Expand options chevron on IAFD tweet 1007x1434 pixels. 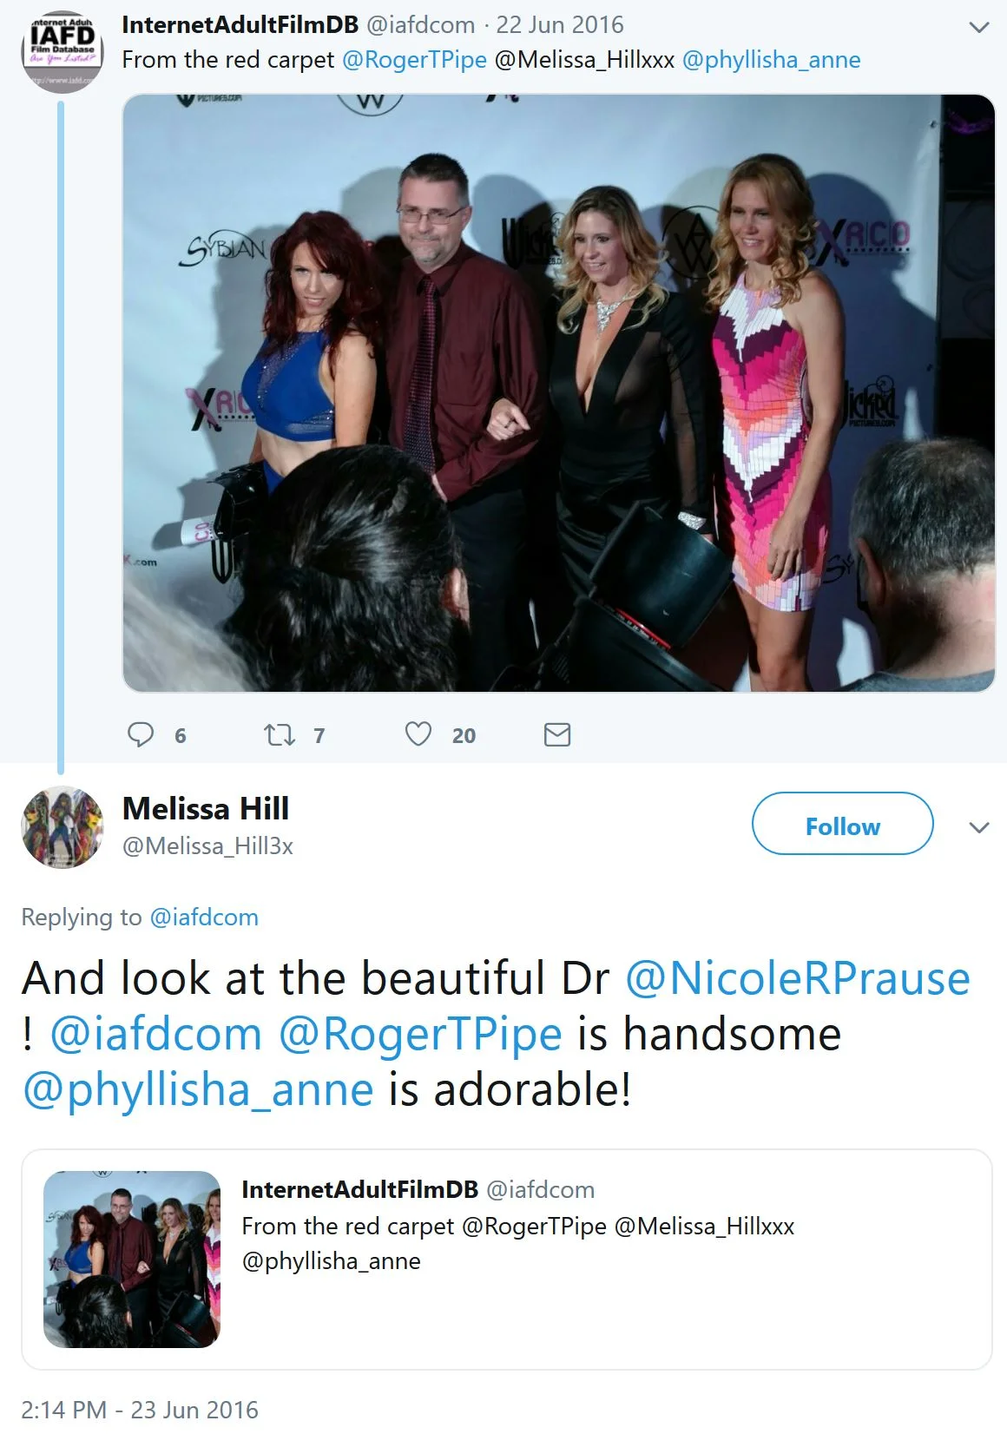978,28
